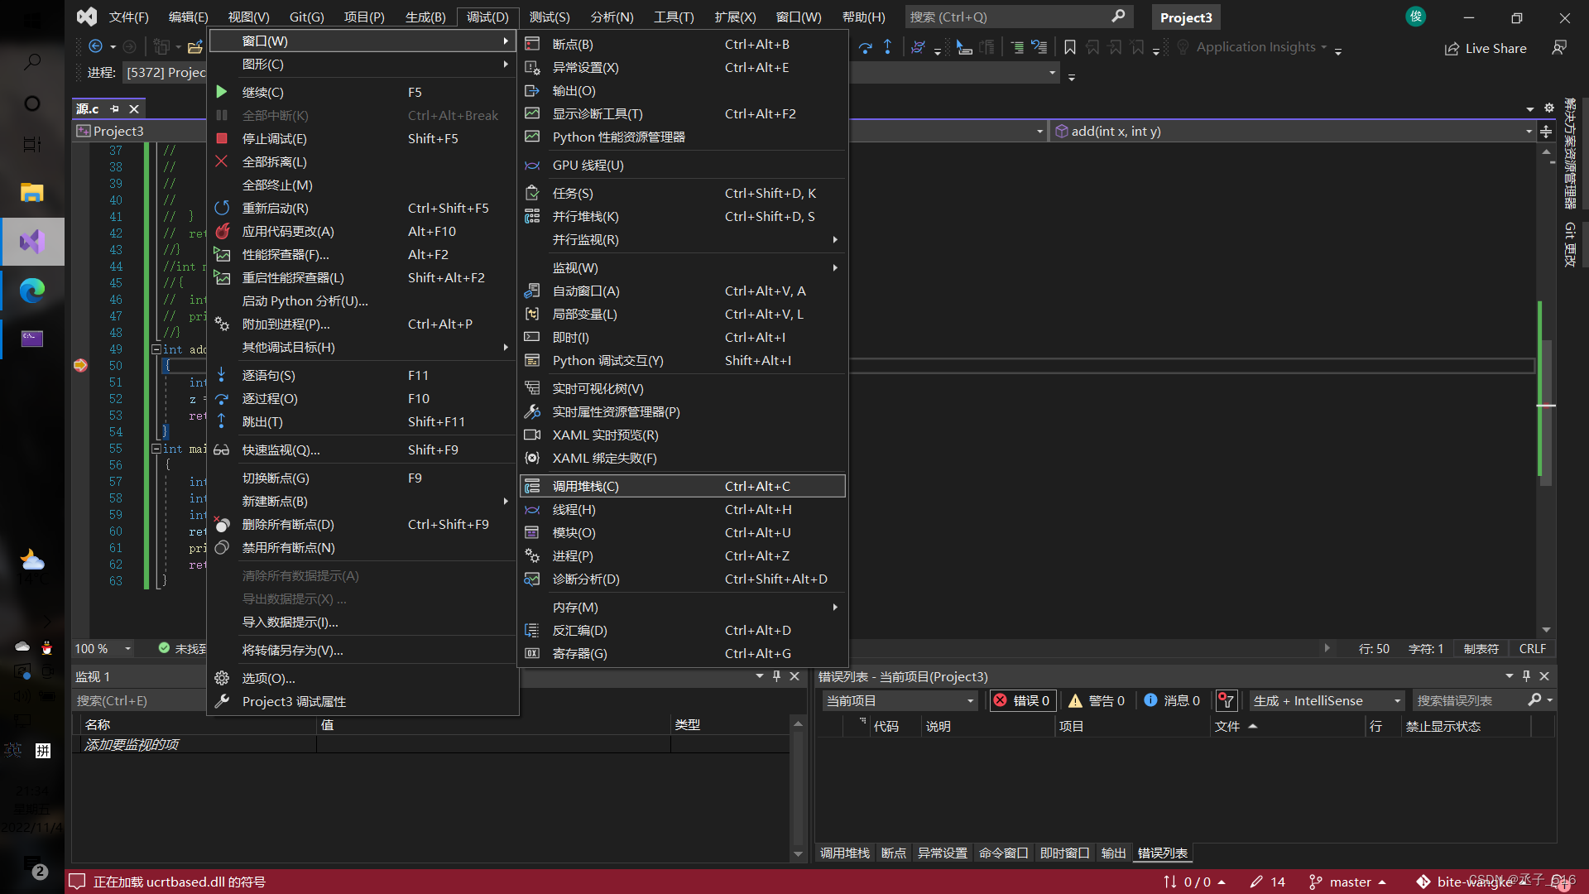Click Call Stack window icon
This screenshot has width=1589, height=894.
coord(532,486)
